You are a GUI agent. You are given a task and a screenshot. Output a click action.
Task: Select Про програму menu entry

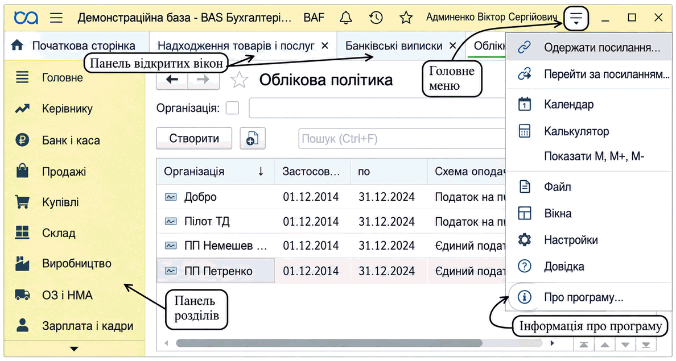[588, 297]
